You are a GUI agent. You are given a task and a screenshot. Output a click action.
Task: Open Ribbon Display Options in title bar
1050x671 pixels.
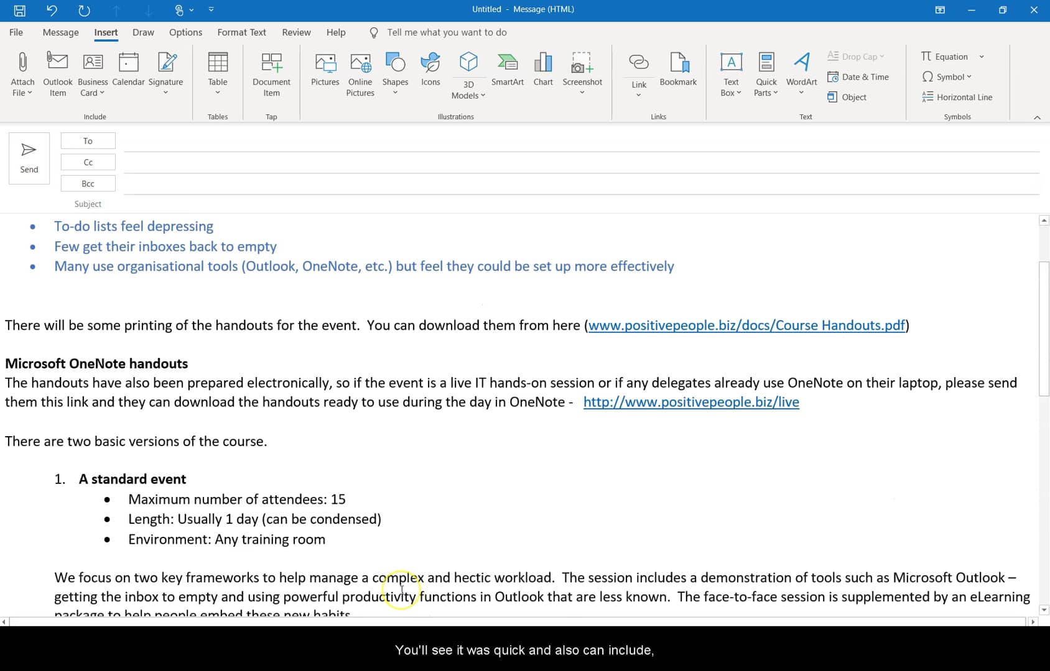click(940, 10)
